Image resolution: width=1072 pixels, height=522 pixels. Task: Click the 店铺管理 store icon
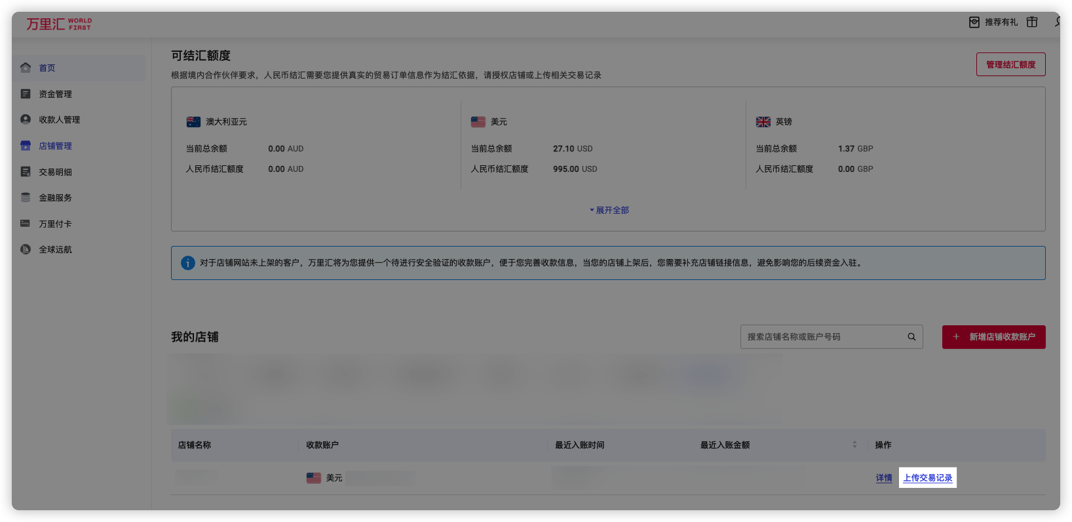pyautogui.click(x=26, y=146)
